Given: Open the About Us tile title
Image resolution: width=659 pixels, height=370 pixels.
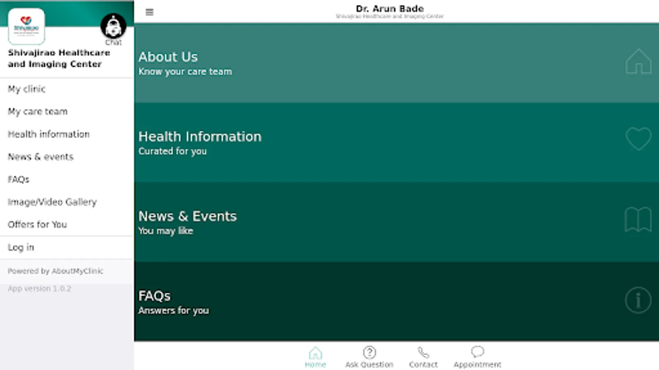Looking at the screenshot, I should 168,57.
